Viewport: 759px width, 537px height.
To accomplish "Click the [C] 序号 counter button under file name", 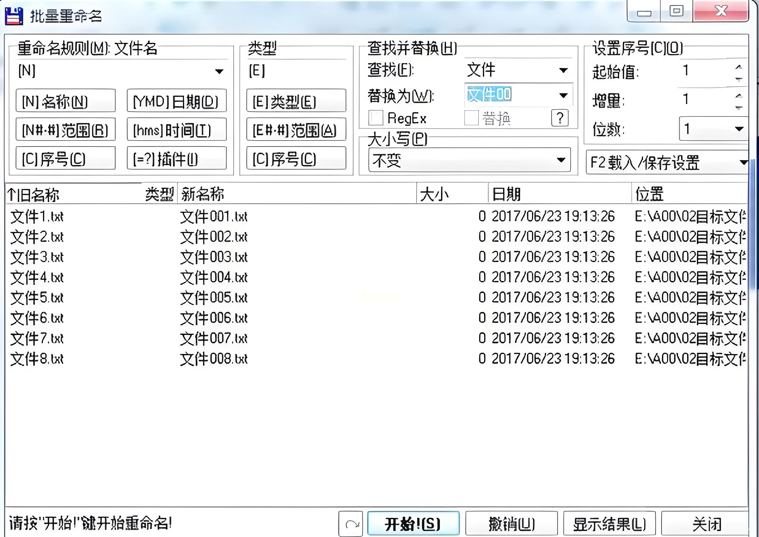I will point(66,159).
